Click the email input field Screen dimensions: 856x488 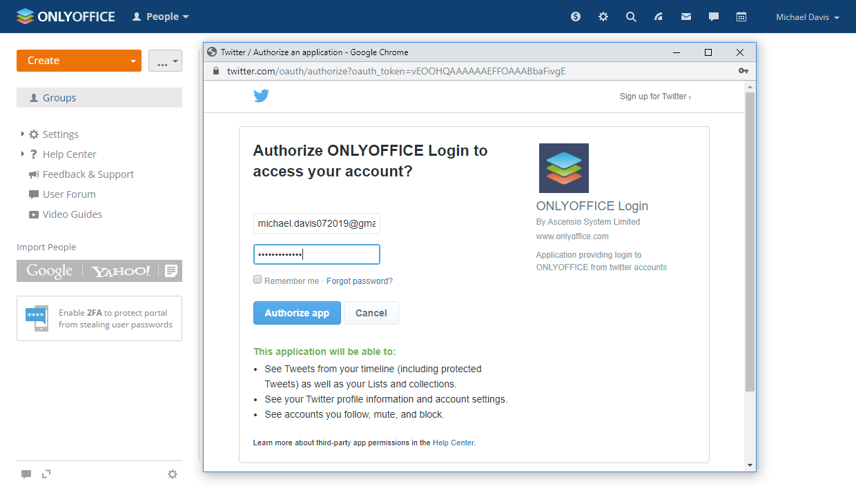(x=317, y=223)
